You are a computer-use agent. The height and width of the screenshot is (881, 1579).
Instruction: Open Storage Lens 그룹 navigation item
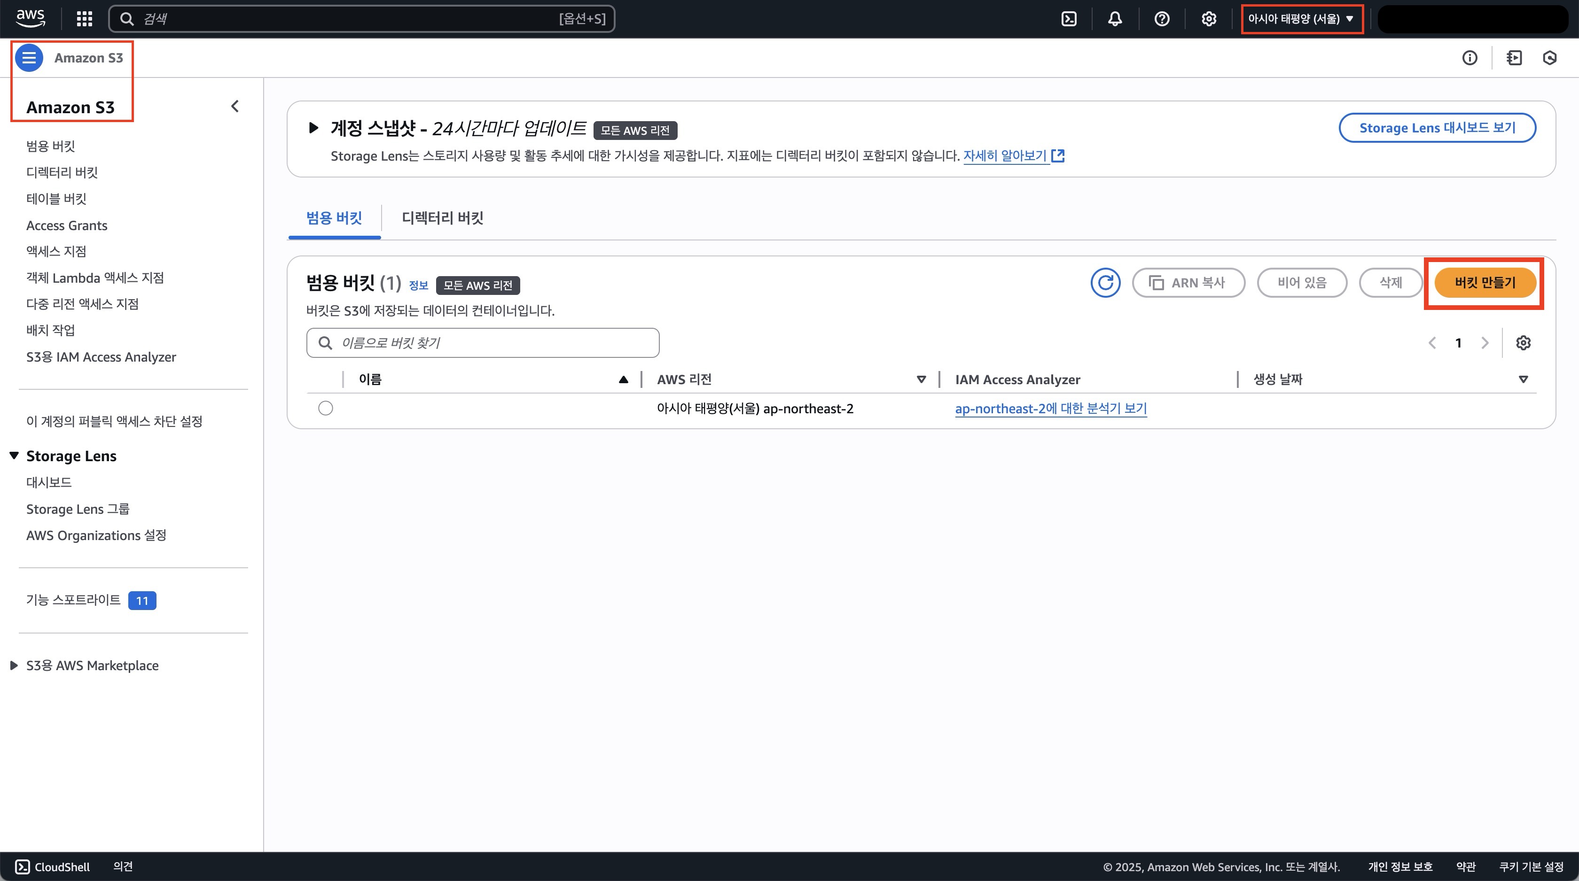coord(78,509)
